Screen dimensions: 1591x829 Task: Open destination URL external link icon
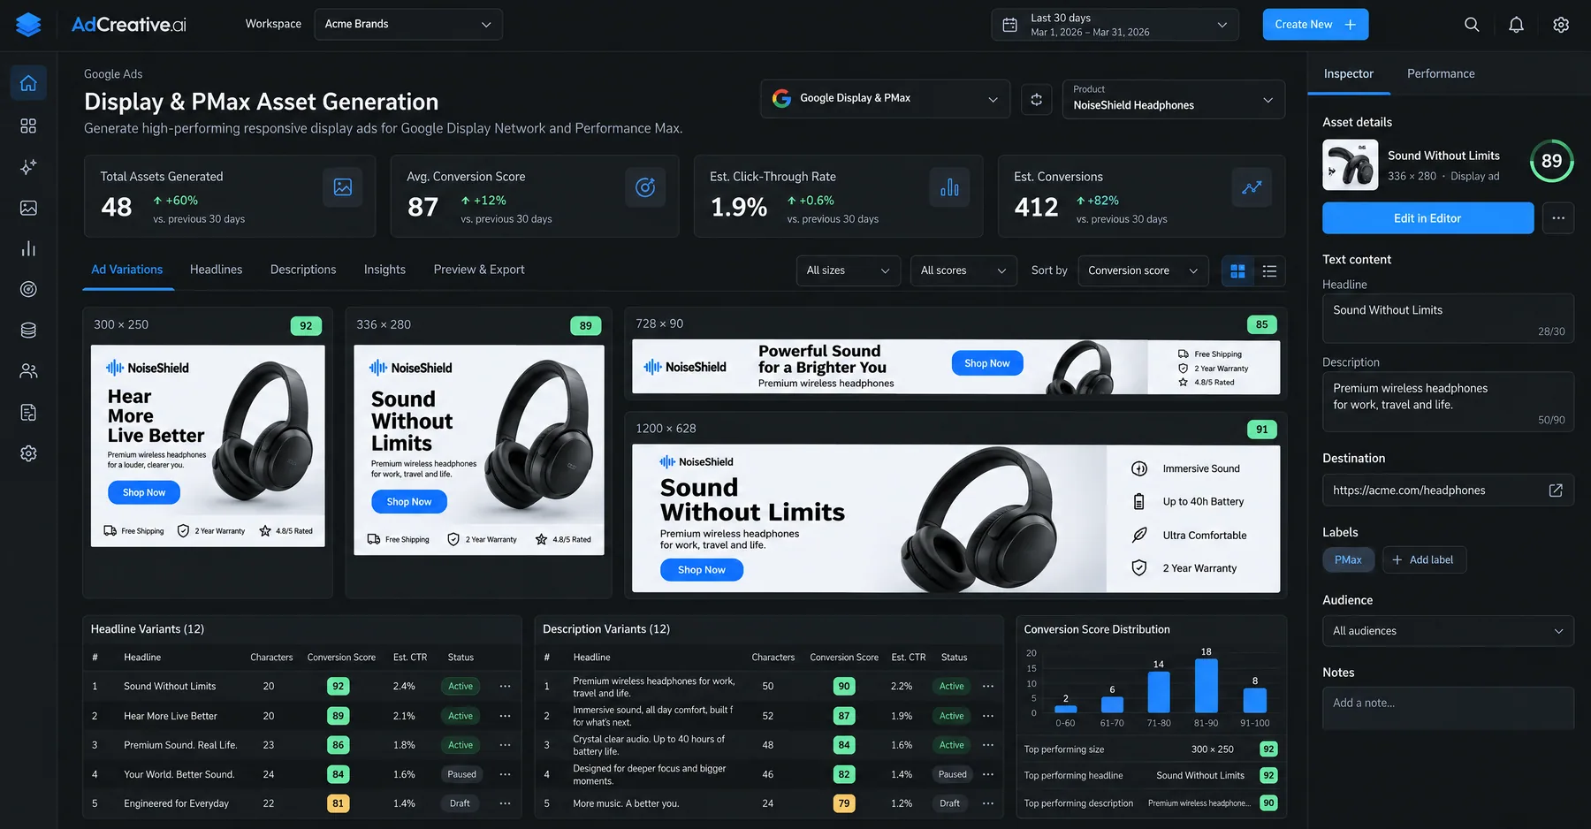click(x=1556, y=491)
